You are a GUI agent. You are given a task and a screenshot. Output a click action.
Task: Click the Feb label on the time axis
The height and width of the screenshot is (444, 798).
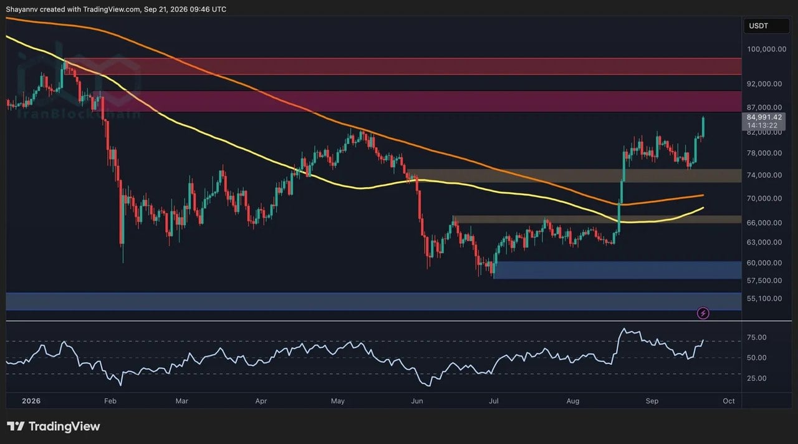[110, 401]
